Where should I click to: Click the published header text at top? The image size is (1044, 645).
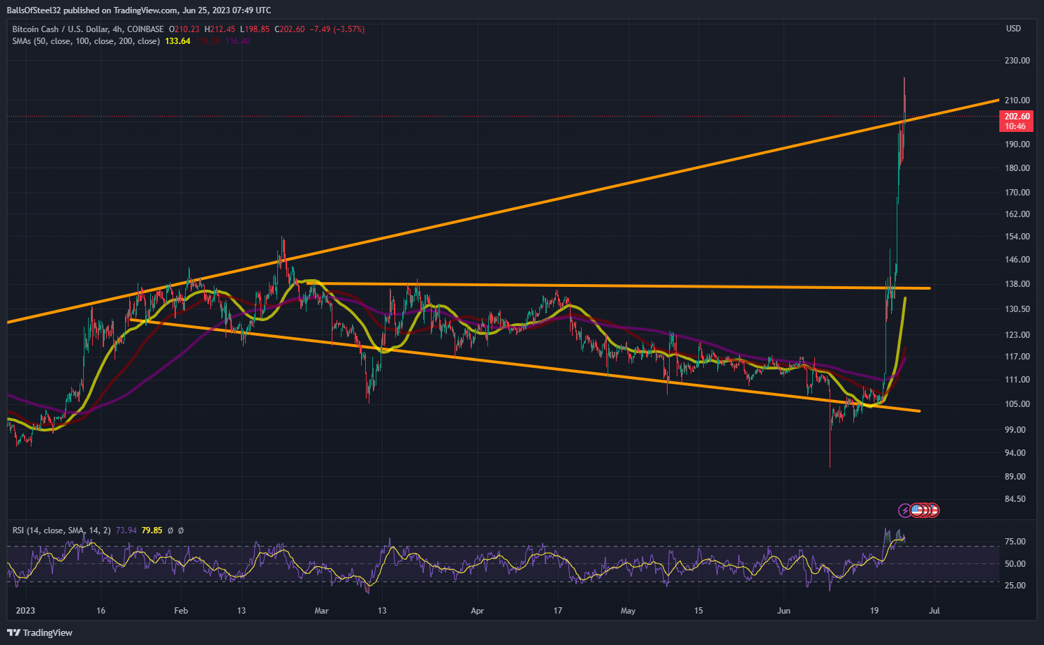click(x=139, y=10)
